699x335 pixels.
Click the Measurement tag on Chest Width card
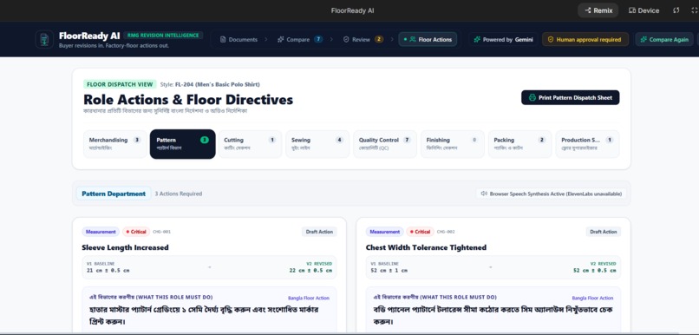coord(385,232)
